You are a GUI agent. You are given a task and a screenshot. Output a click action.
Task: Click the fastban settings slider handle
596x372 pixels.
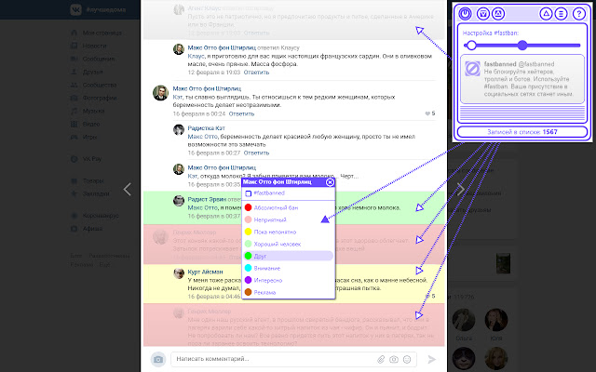pyautogui.click(x=521, y=45)
